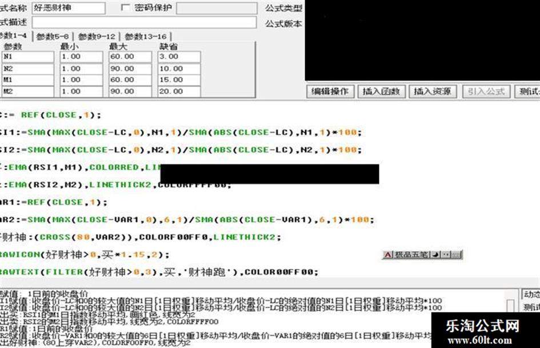
Task: Click the DRAWICON(好财神>0) code line
Action: (85, 255)
